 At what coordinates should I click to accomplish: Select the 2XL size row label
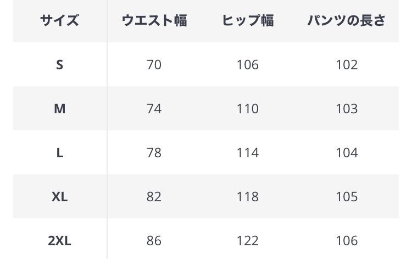[59, 241]
